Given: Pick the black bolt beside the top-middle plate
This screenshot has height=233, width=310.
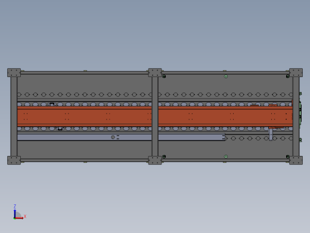Looking at the screenshot, I should click(x=164, y=76).
